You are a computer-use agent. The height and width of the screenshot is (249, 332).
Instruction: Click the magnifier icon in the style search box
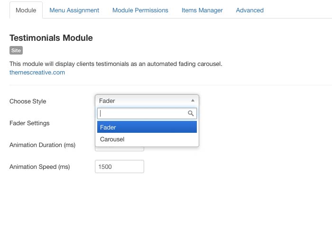(191, 114)
